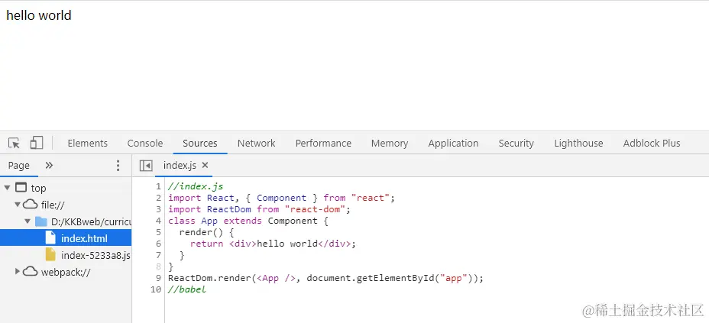The width and height of the screenshot is (709, 323).
Task: Set breakpoint on line number 2
Action: 158,198
